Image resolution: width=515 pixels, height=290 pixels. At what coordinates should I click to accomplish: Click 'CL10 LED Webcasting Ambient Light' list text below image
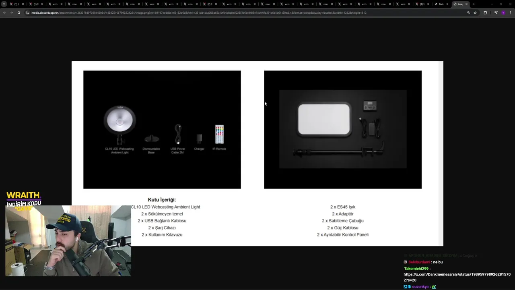(x=165, y=207)
